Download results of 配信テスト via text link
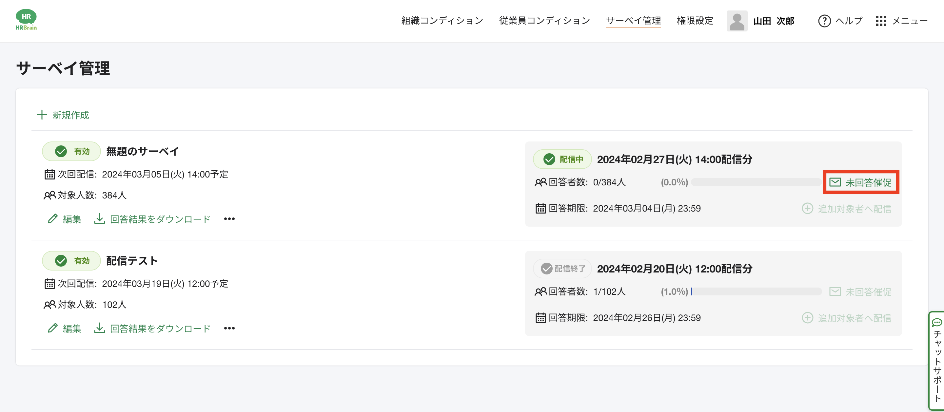944x412 pixels. (x=160, y=328)
